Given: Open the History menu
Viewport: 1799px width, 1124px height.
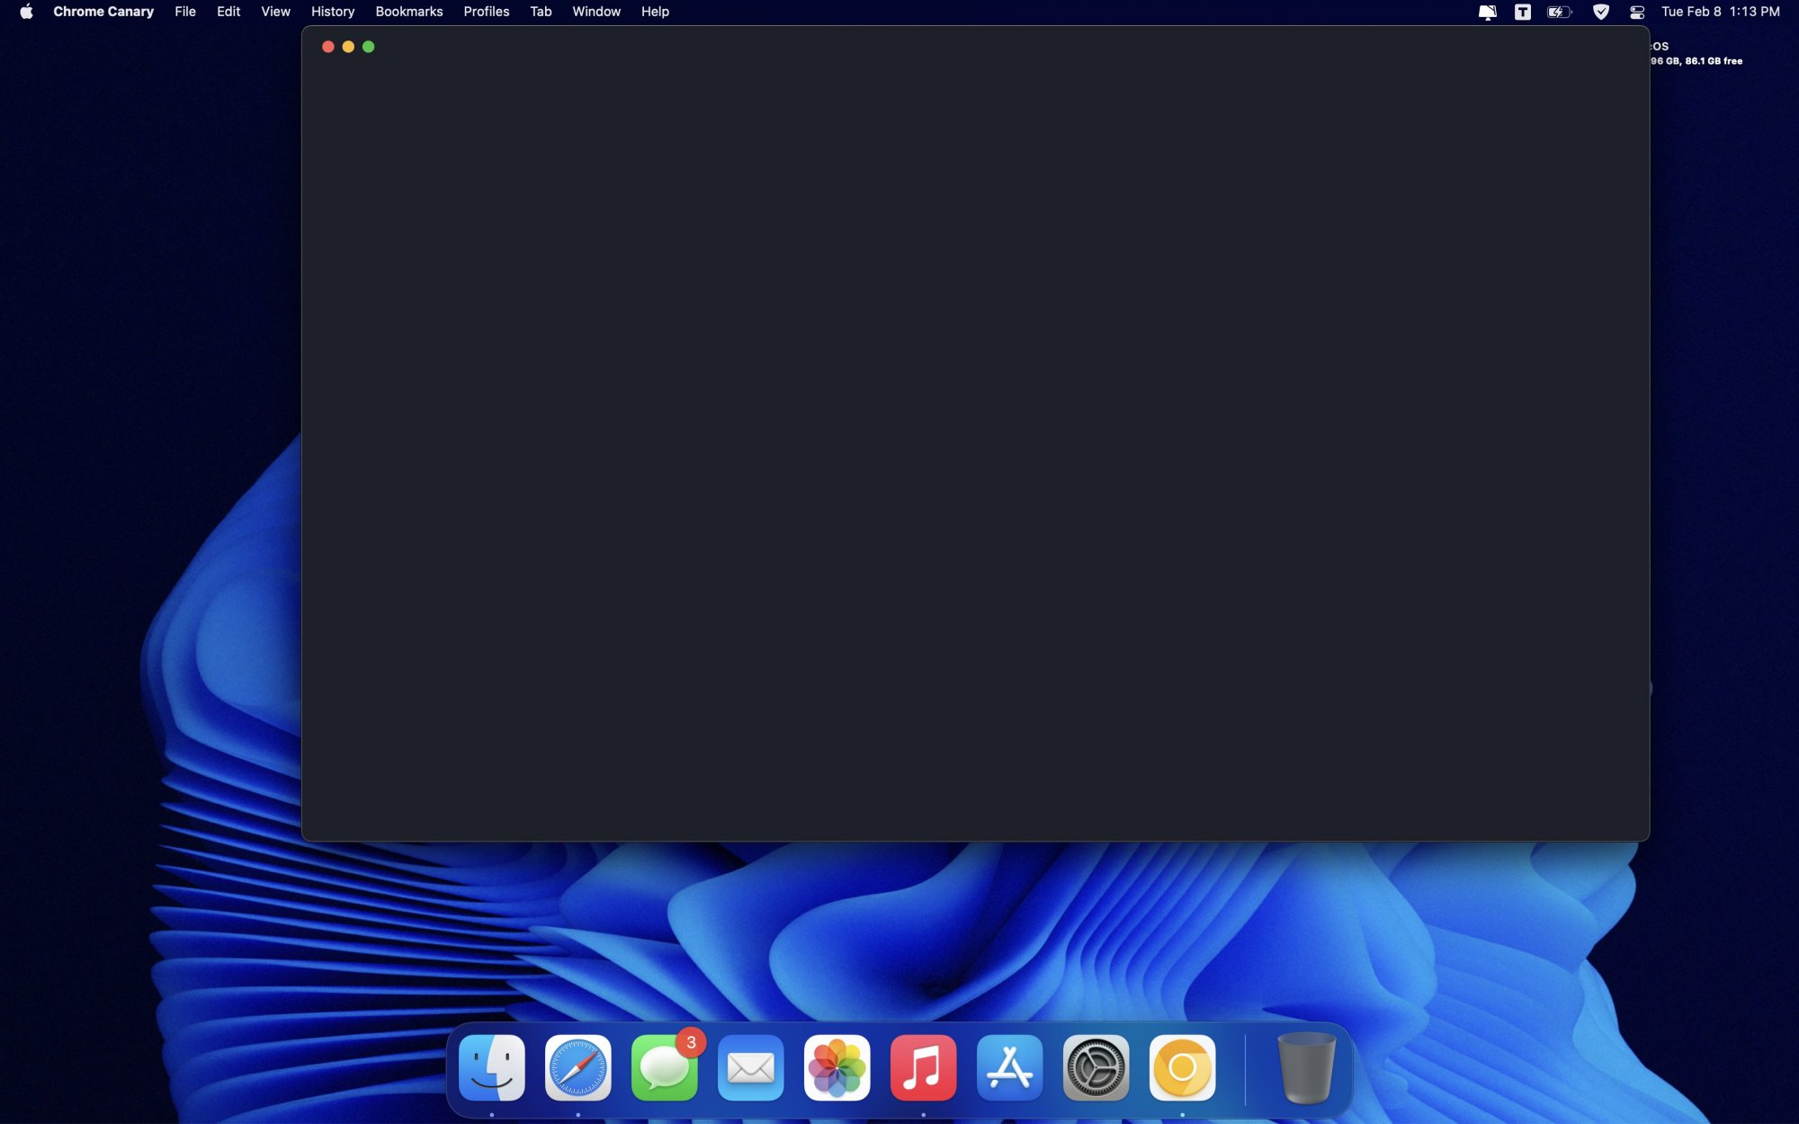Looking at the screenshot, I should pos(333,12).
